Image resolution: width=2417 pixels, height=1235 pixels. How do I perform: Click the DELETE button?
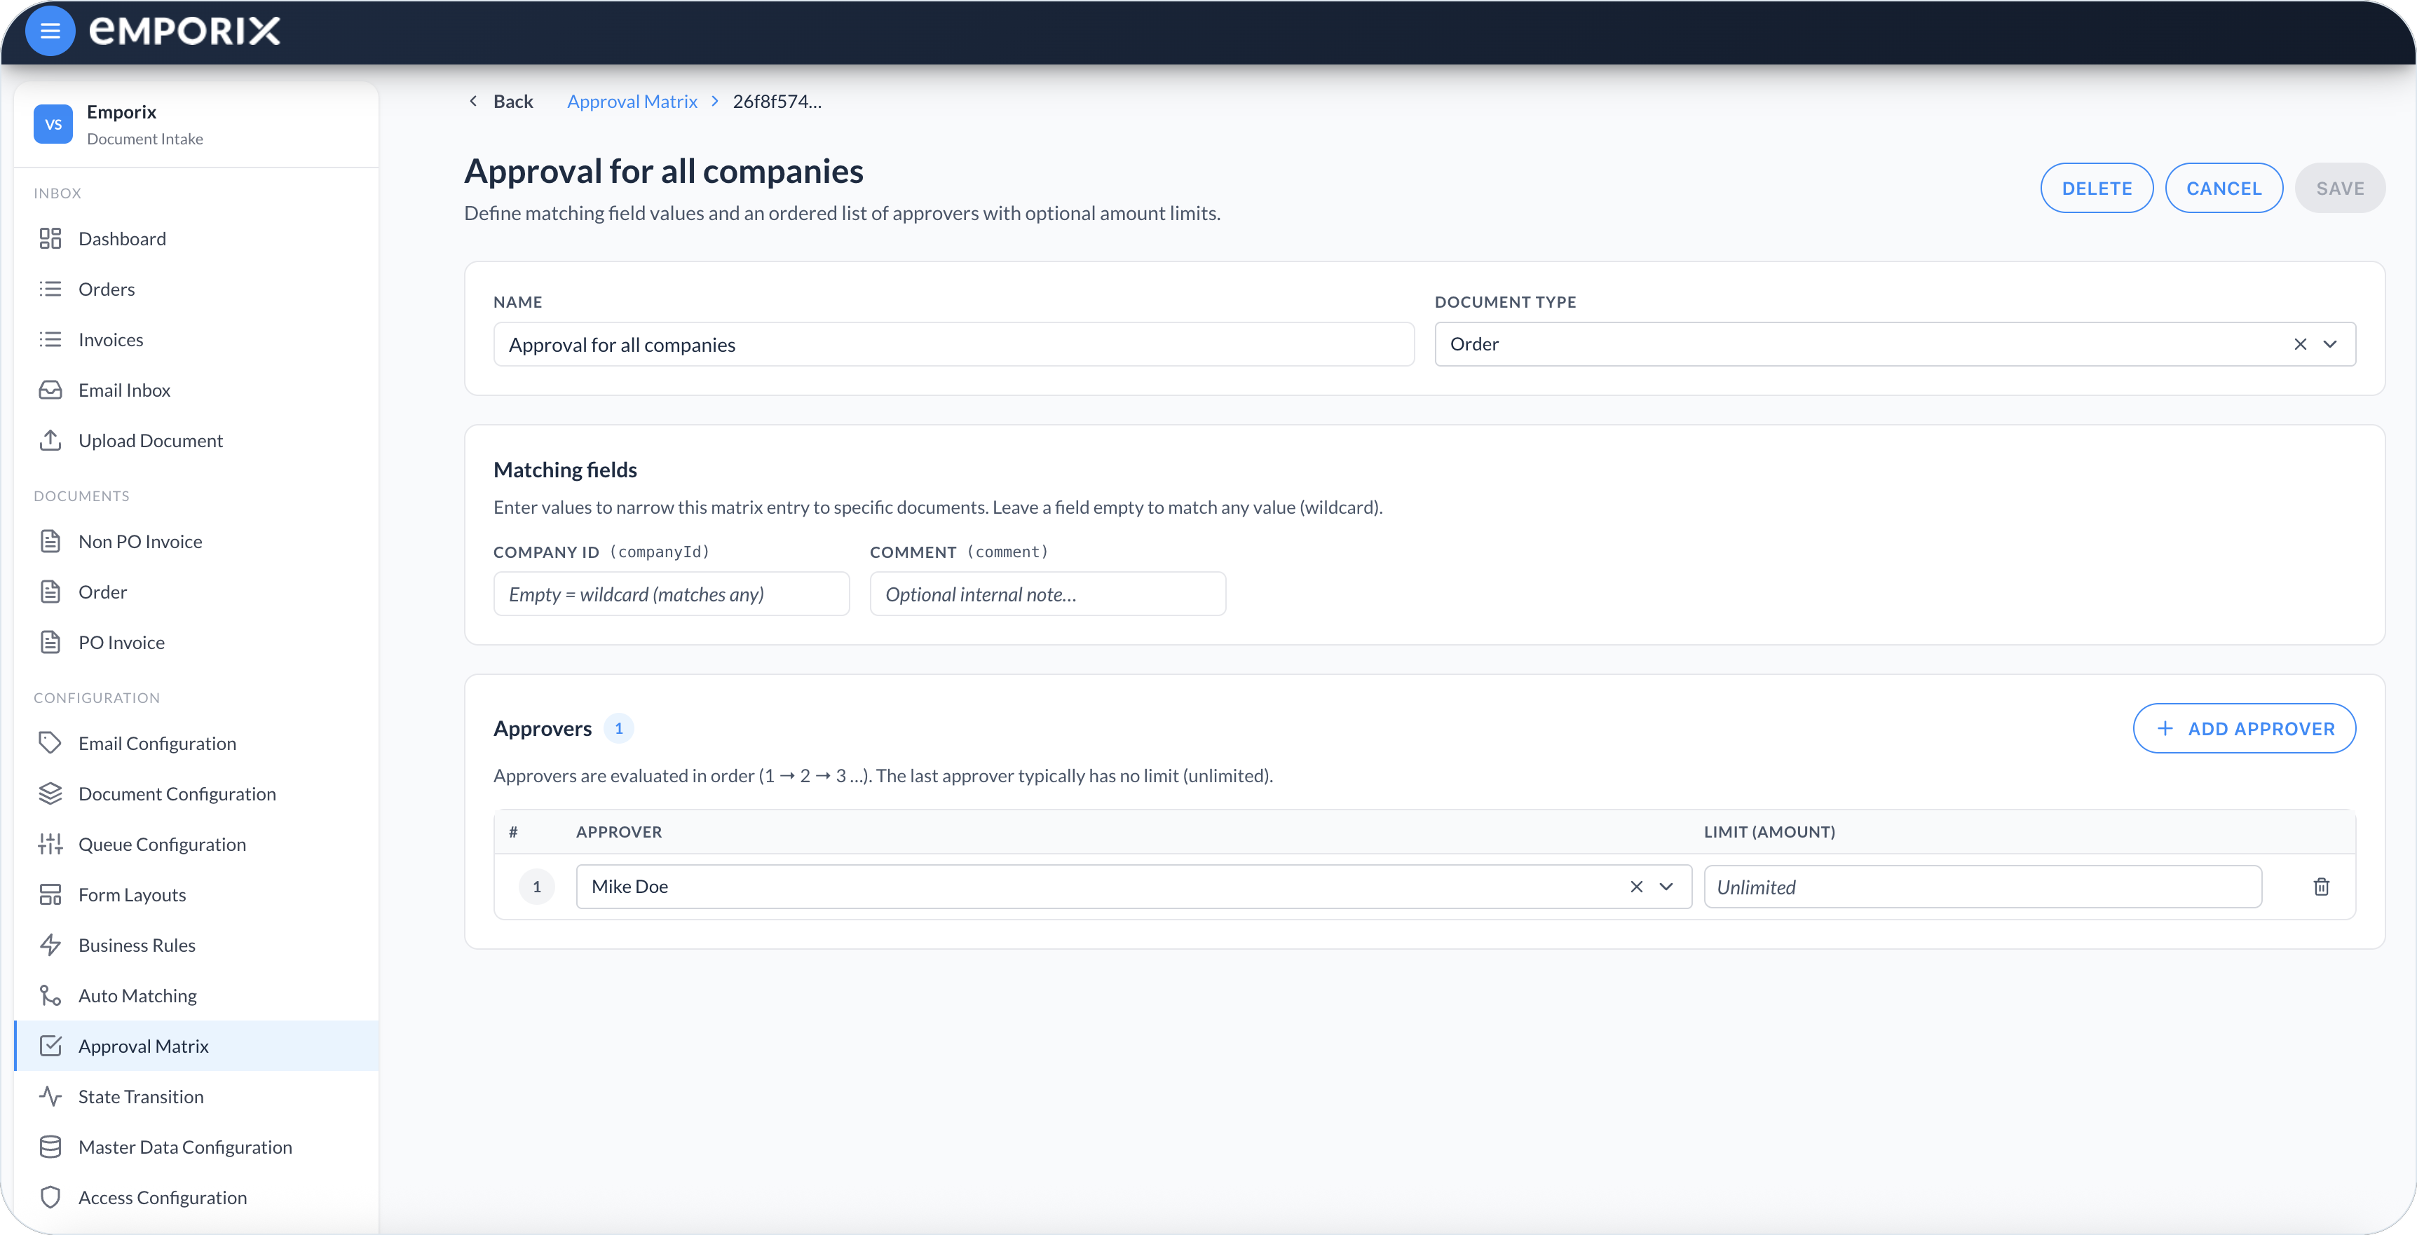[x=2096, y=189]
